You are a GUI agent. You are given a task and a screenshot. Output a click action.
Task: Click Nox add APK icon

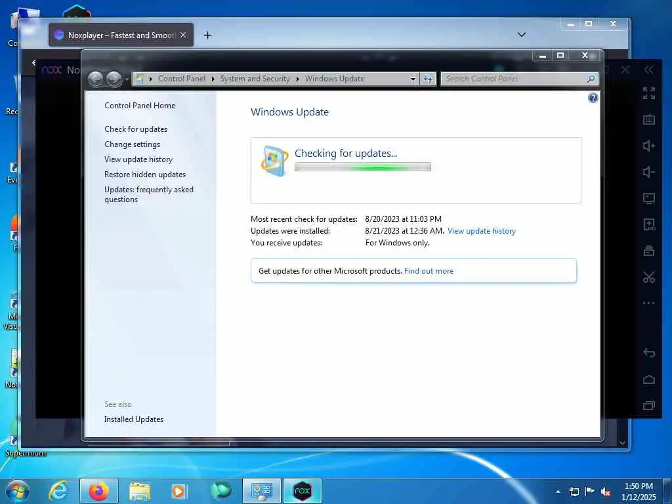click(649, 224)
